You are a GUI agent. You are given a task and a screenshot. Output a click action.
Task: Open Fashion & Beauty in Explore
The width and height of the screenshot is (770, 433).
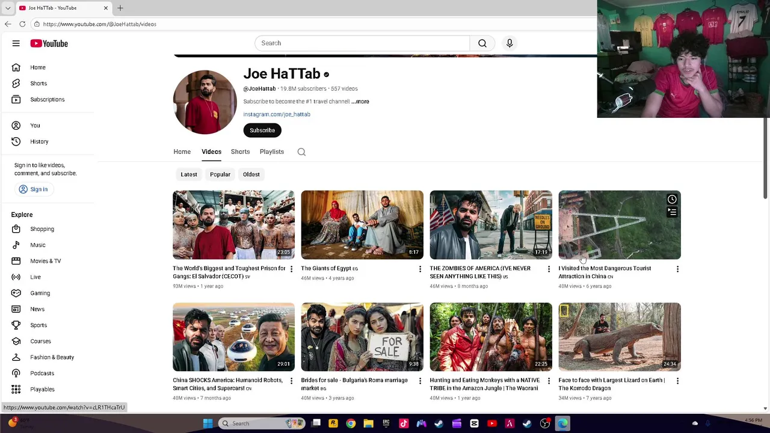pyautogui.click(x=51, y=357)
